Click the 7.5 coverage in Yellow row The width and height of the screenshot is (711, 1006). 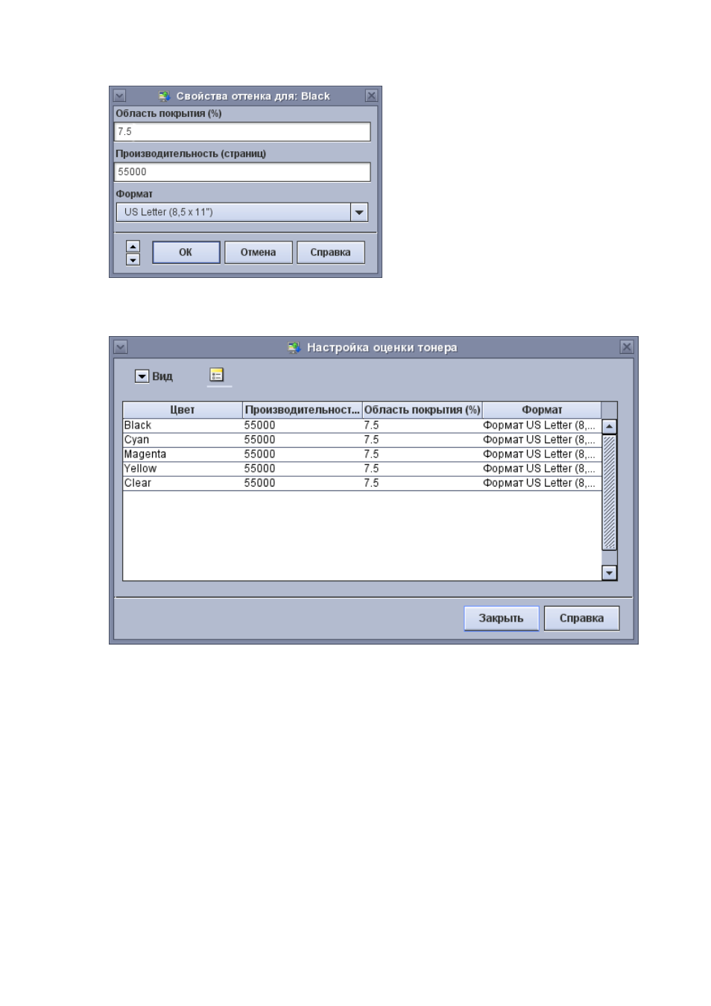(x=371, y=469)
